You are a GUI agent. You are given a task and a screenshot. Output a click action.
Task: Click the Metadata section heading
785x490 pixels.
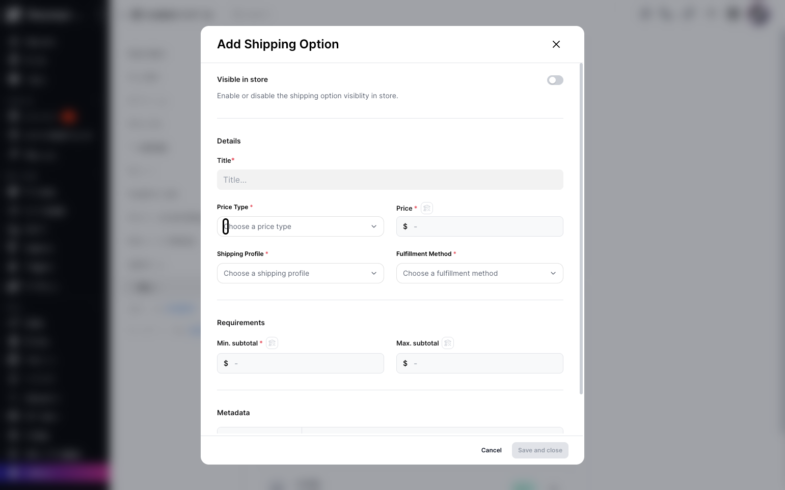[233, 413]
